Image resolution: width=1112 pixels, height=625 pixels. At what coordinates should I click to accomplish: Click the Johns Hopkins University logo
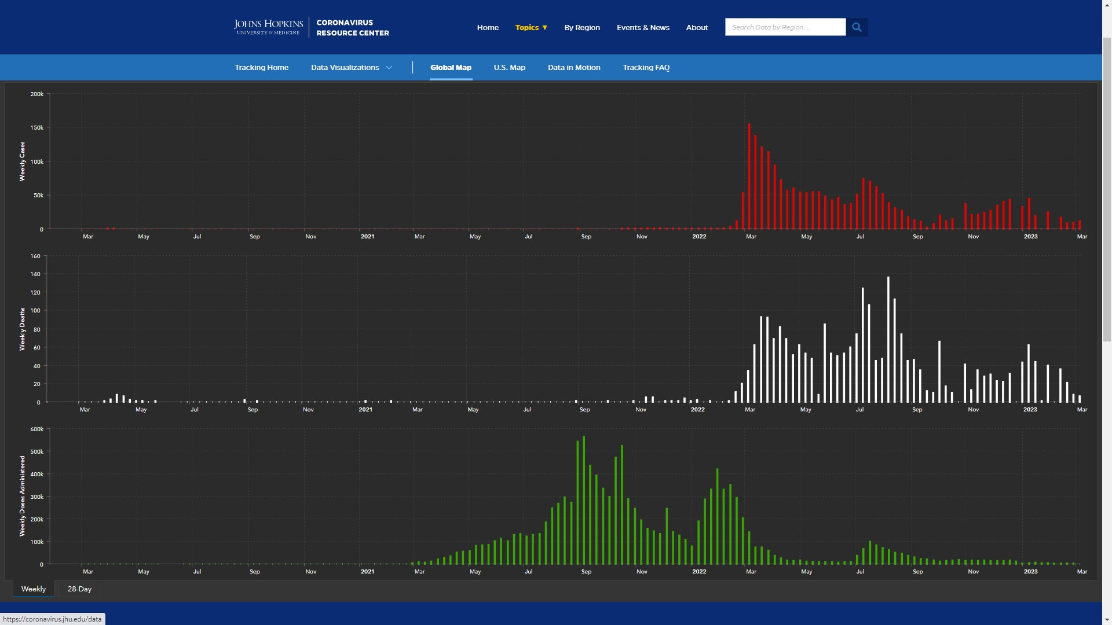point(268,27)
